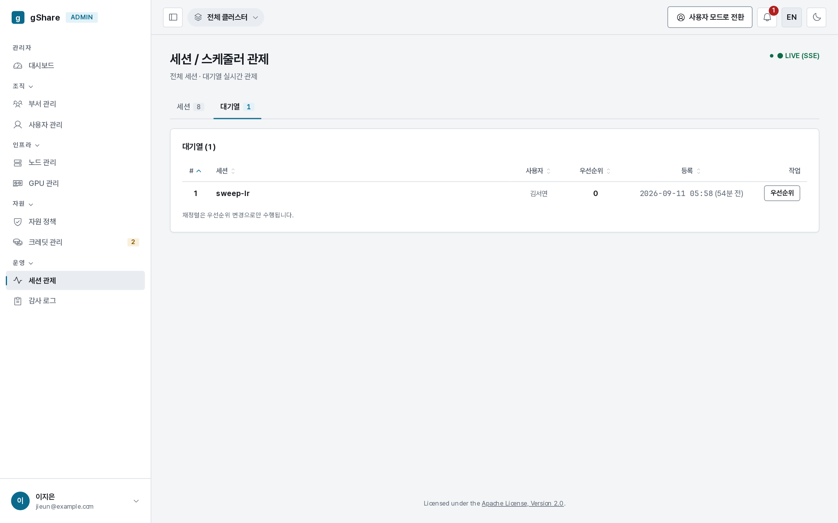
Task: Open 자원 정책 in the sidebar
Action: point(75,222)
